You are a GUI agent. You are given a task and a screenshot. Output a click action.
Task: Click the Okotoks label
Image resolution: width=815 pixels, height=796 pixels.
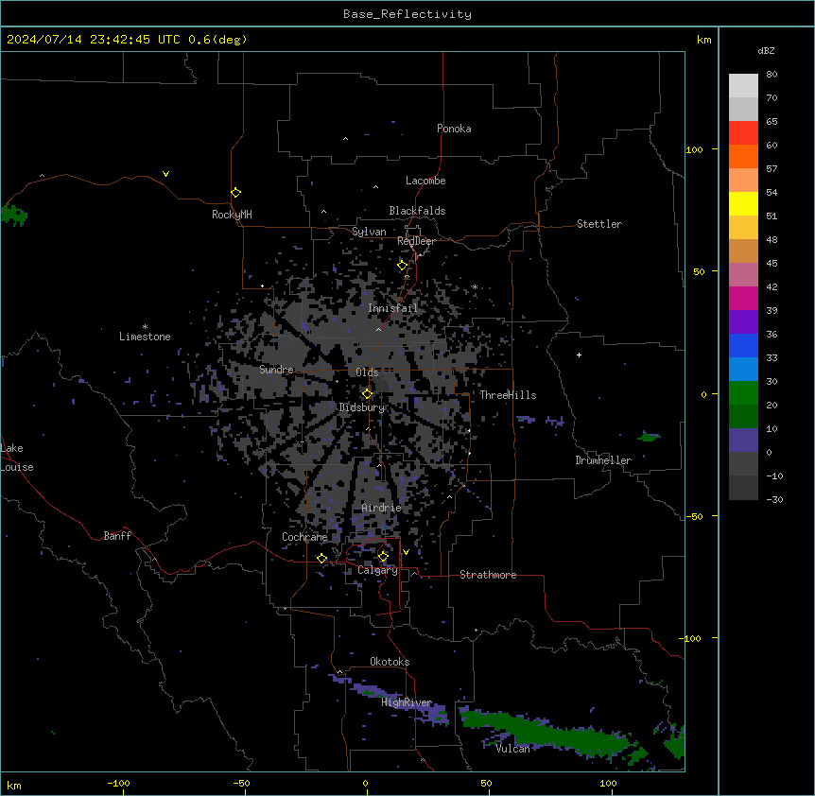(390, 662)
